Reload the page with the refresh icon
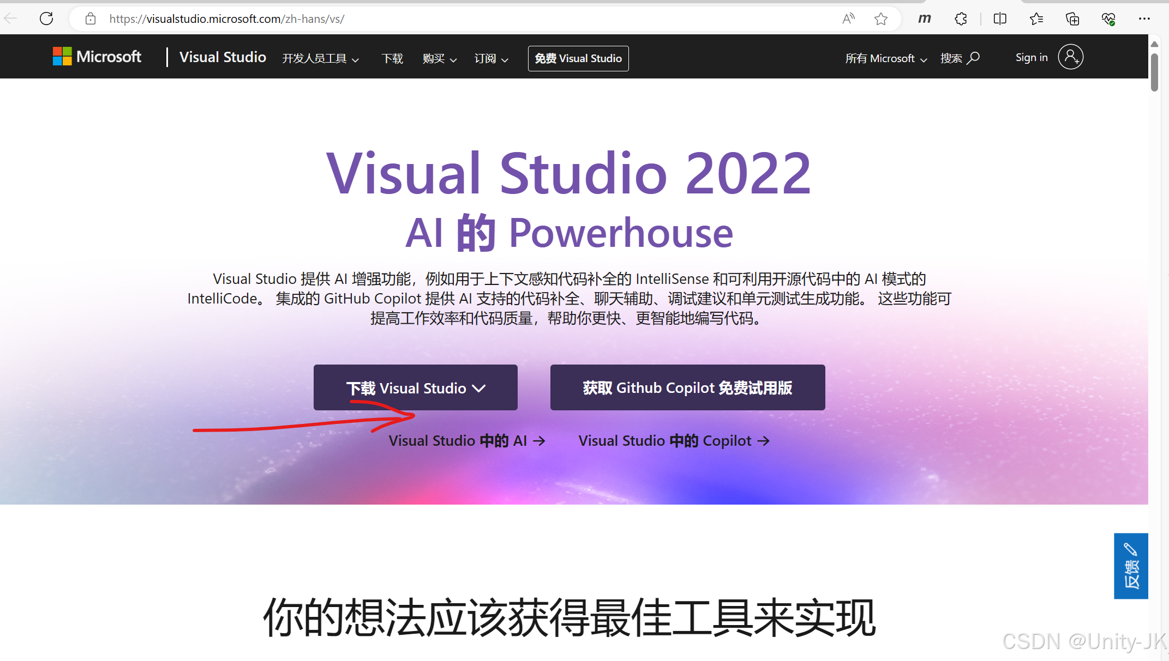Image resolution: width=1169 pixels, height=661 pixels. [46, 19]
